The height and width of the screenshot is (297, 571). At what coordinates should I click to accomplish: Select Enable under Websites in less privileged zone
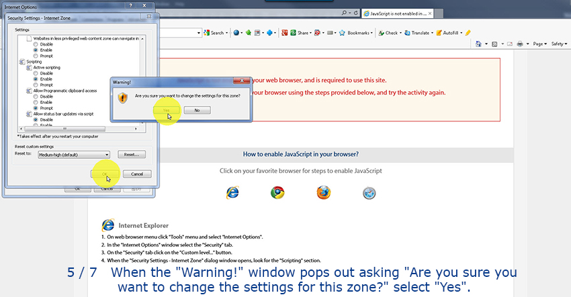(36, 50)
